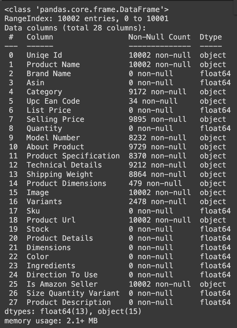Click 'About Product' column name
237x328 pixels.
[x=55, y=147]
